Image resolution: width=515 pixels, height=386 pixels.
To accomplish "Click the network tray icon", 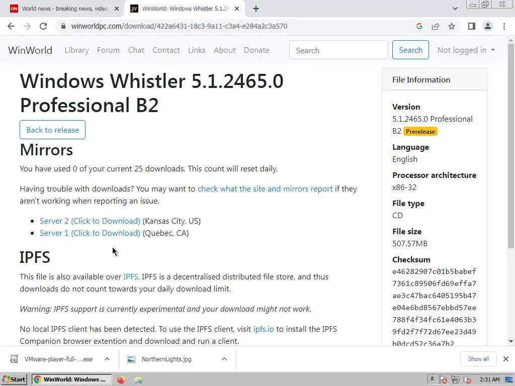I will [x=455, y=380].
